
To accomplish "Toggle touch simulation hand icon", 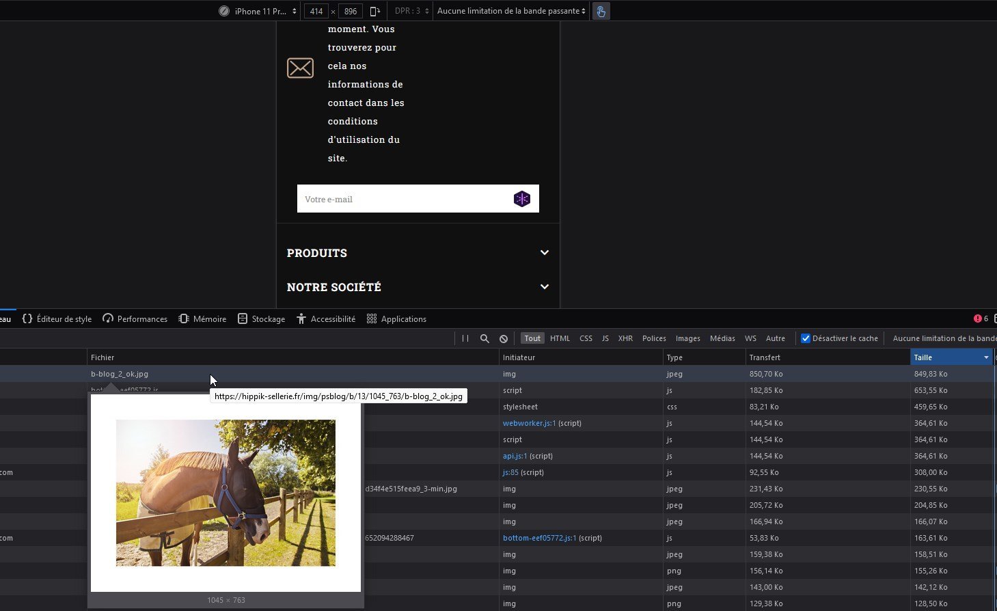I will [x=601, y=11].
